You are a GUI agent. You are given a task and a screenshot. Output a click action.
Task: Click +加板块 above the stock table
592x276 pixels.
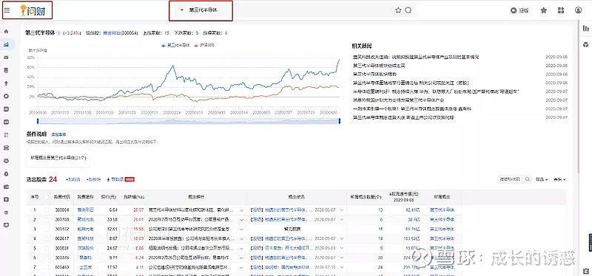(x=94, y=179)
